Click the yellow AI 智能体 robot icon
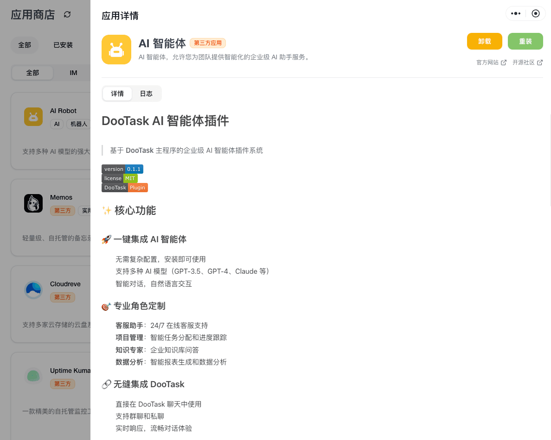551x440 pixels. [116, 50]
